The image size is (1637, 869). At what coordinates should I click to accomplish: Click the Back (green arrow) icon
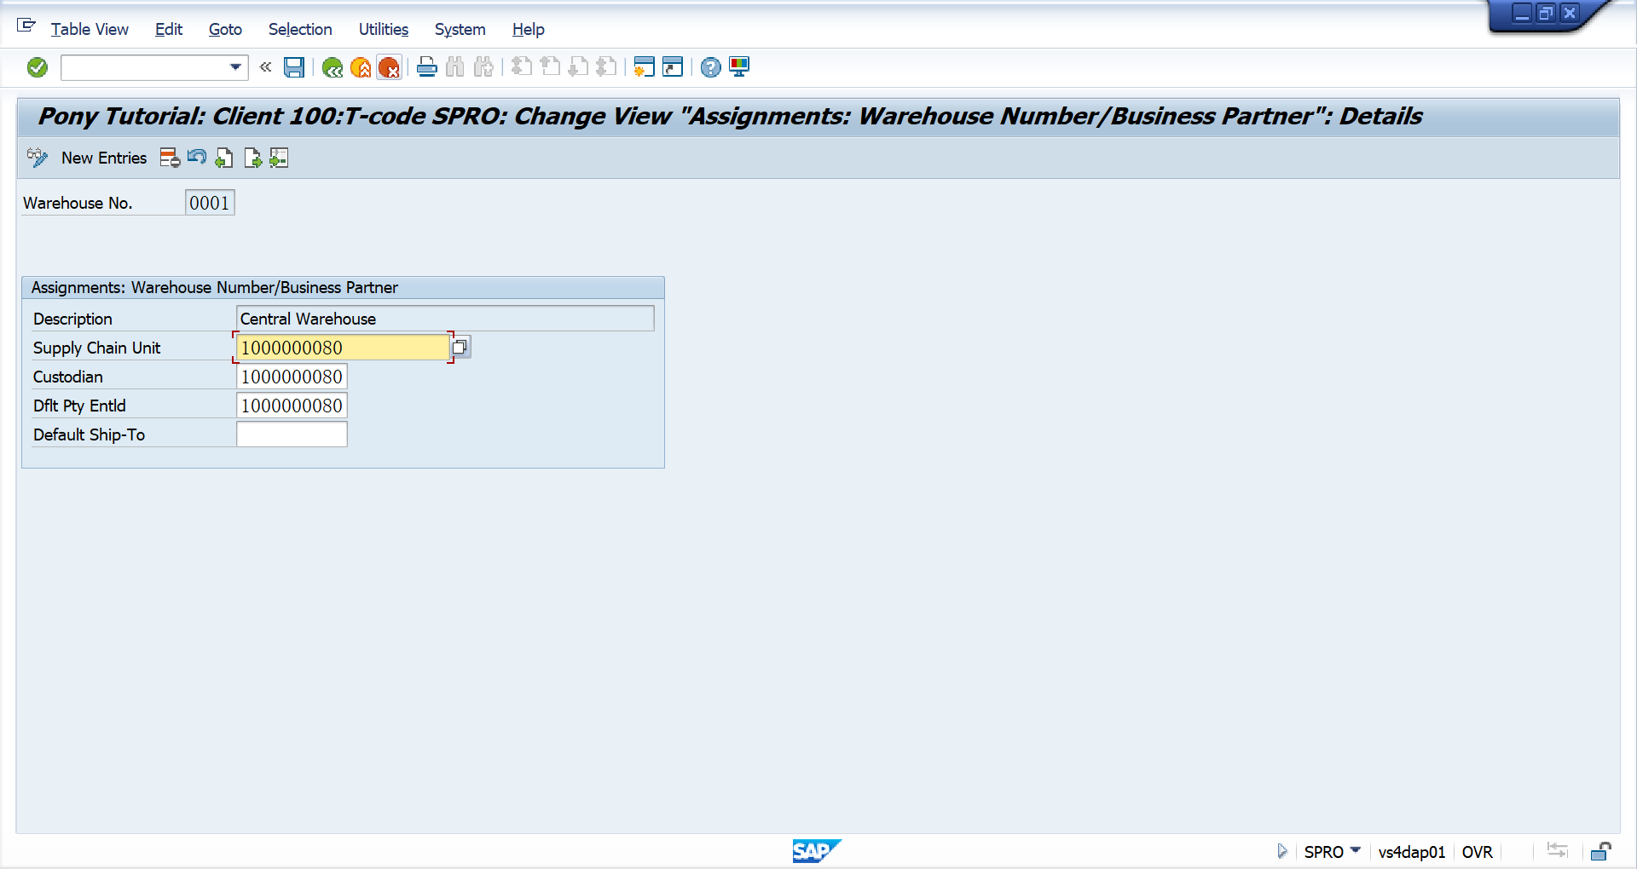click(333, 67)
